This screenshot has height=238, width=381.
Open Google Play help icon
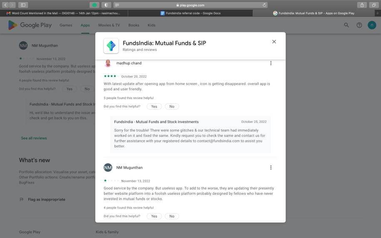coord(359,25)
